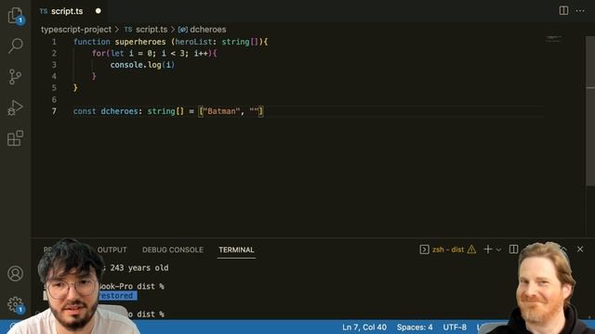Create a new terminal with plus icon
595x334 pixels.
coord(488,250)
